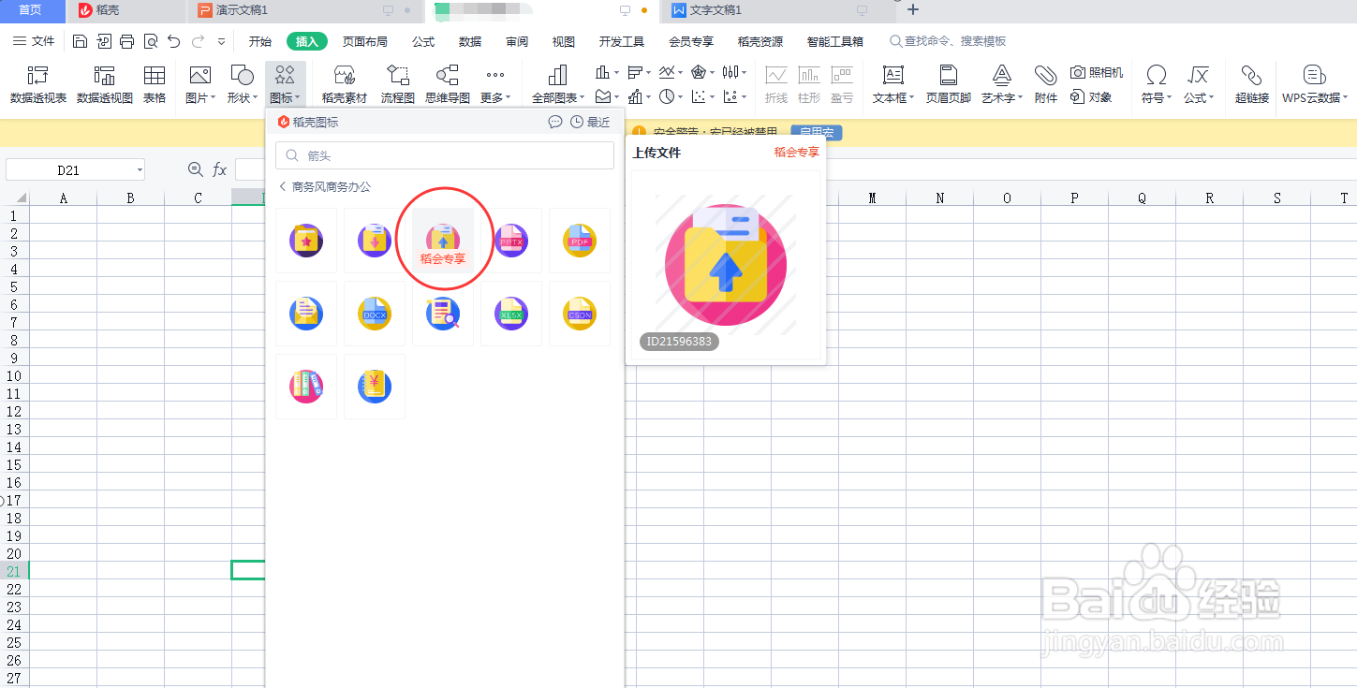1357x688 pixels.
Task: Switch to the 开发工具 ribbon tab
Action: pyautogui.click(x=622, y=41)
